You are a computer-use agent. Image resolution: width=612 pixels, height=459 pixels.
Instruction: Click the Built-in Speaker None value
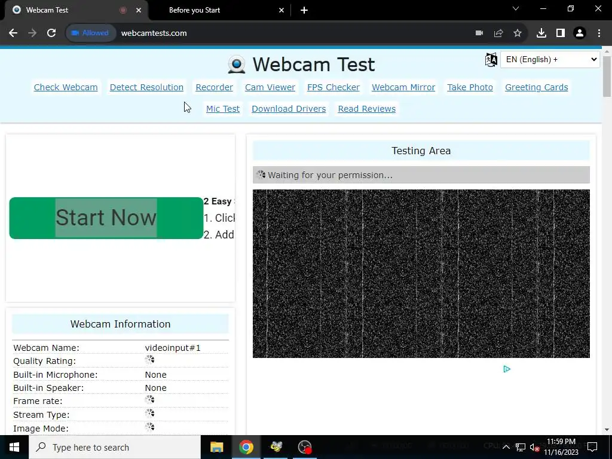pyautogui.click(x=156, y=388)
